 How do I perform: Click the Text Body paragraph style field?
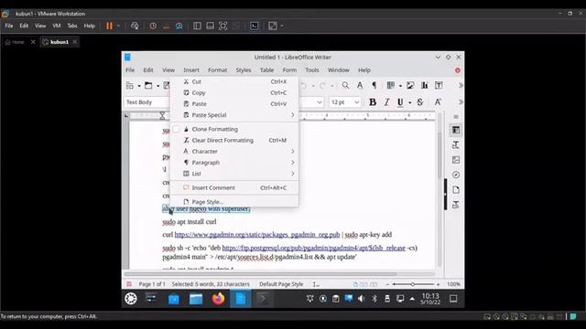(146, 102)
